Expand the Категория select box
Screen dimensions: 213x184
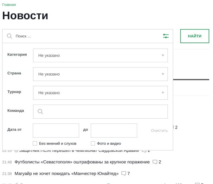point(100,56)
